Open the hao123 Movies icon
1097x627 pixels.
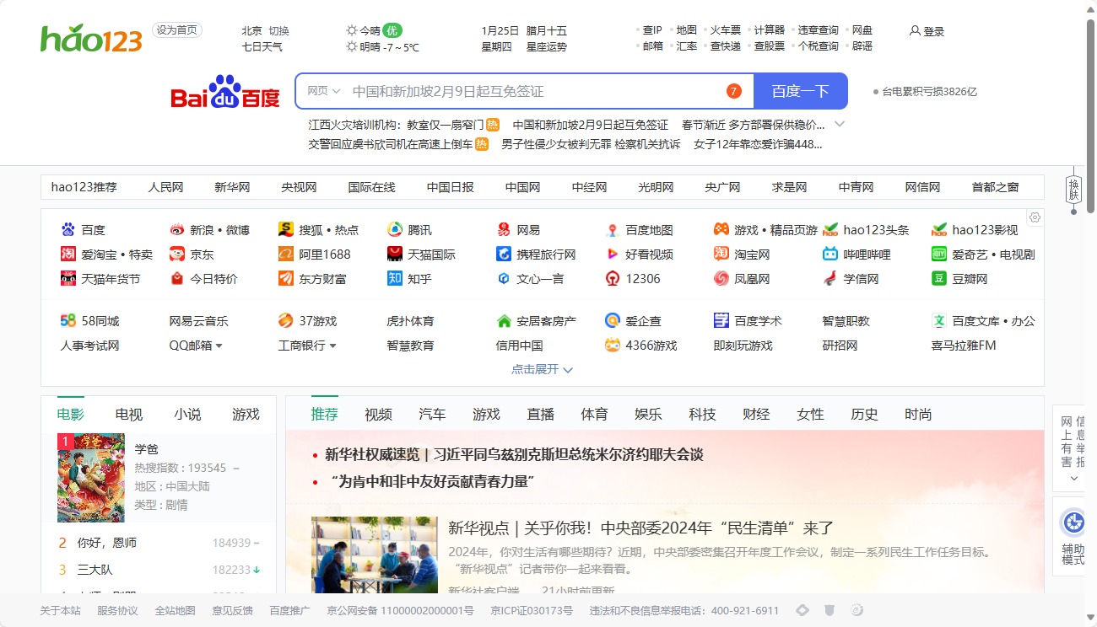coord(938,229)
